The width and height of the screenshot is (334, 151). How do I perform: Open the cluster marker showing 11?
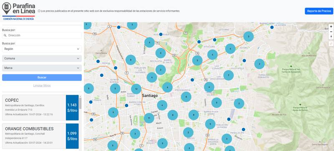pos(149,118)
